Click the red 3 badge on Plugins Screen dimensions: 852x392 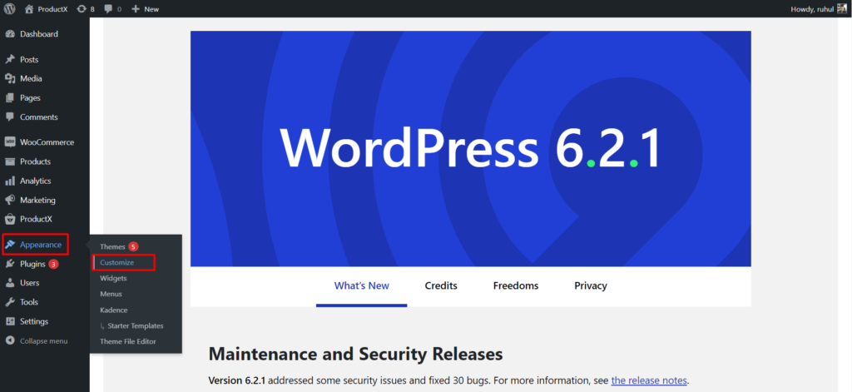point(53,264)
